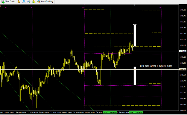Click magenta vertical line label '3' at top
The width and height of the screenshot is (187, 115).
pyautogui.click(x=31, y=8)
